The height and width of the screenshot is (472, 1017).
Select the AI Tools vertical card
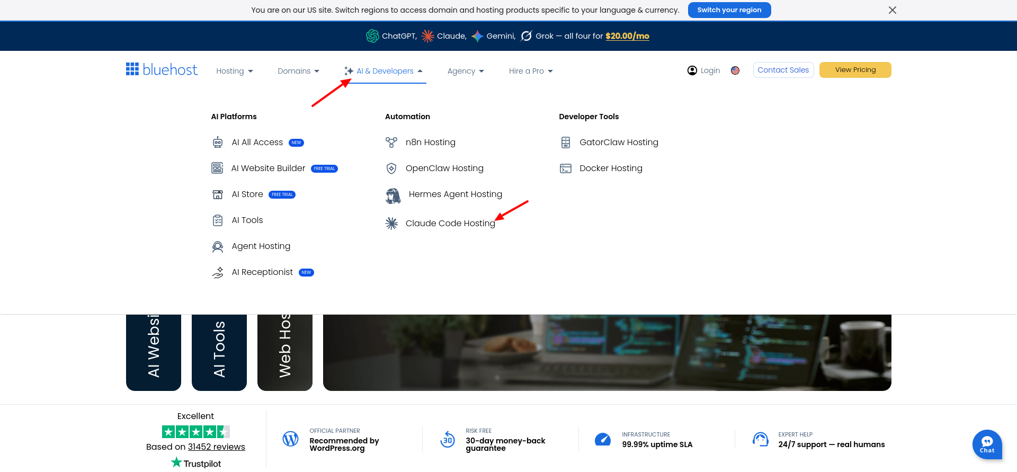[x=219, y=353]
